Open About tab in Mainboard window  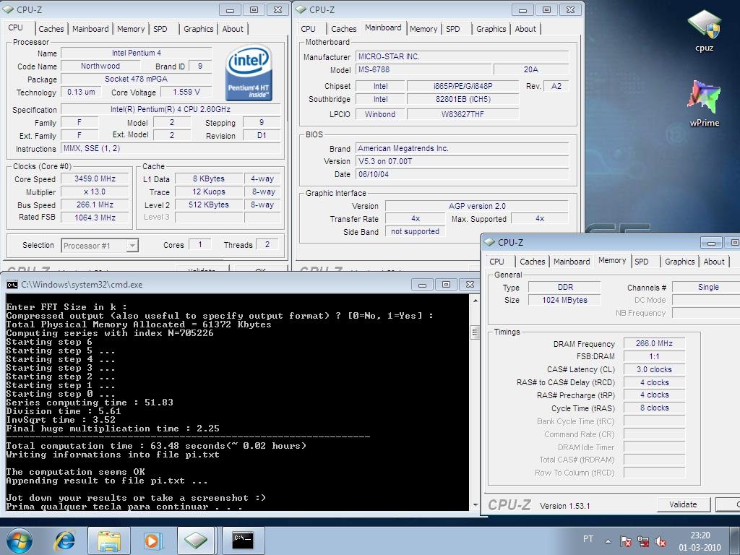(525, 29)
